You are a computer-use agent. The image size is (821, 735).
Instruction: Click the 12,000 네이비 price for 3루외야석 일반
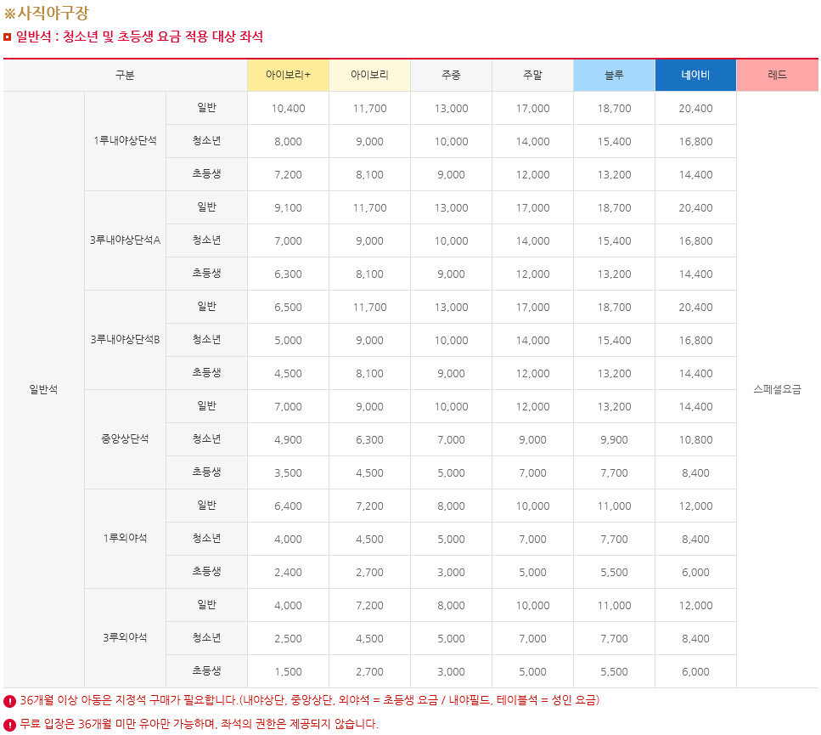(695, 606)
